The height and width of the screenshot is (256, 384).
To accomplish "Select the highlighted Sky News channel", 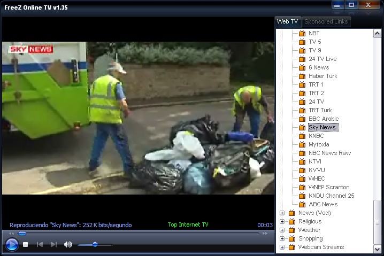I will click(323, 127).
